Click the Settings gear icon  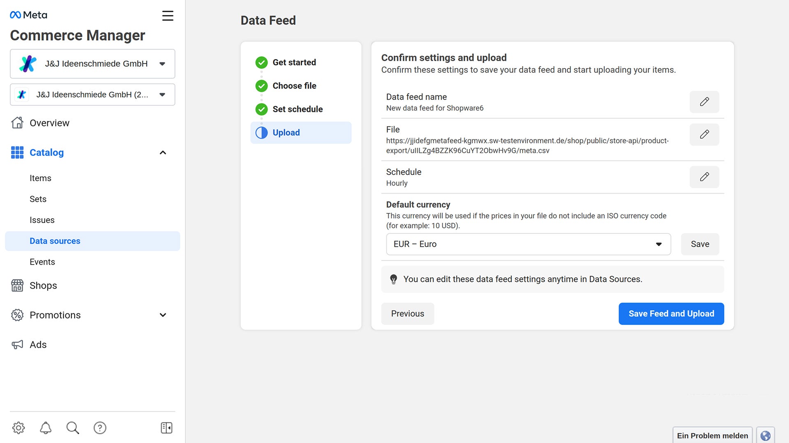(19, 428)
